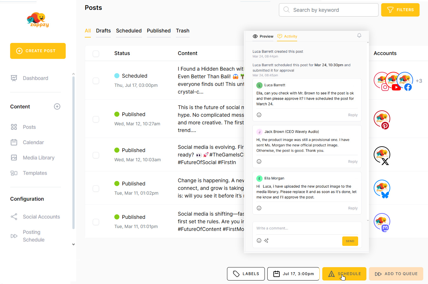The width and height of the screenshot is (428, 284).
Task: Add emoji reaction to Jack Brown's comment
Action: tap(259, 162)
